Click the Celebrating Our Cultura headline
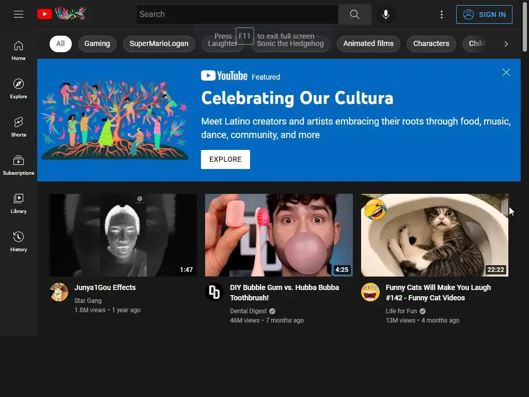 point(297,98)
